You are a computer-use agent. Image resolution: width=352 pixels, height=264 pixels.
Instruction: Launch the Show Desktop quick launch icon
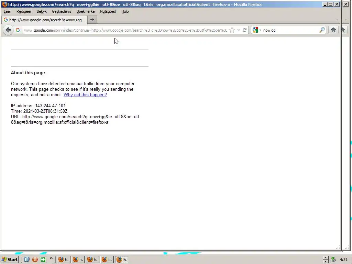pyautogui.click(x=27, y=260)
